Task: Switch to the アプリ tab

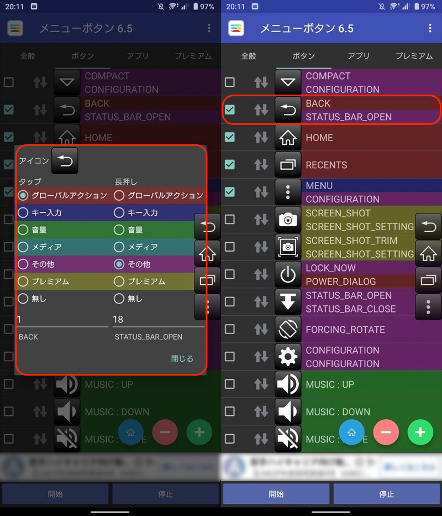Action: tap(359, 56)
